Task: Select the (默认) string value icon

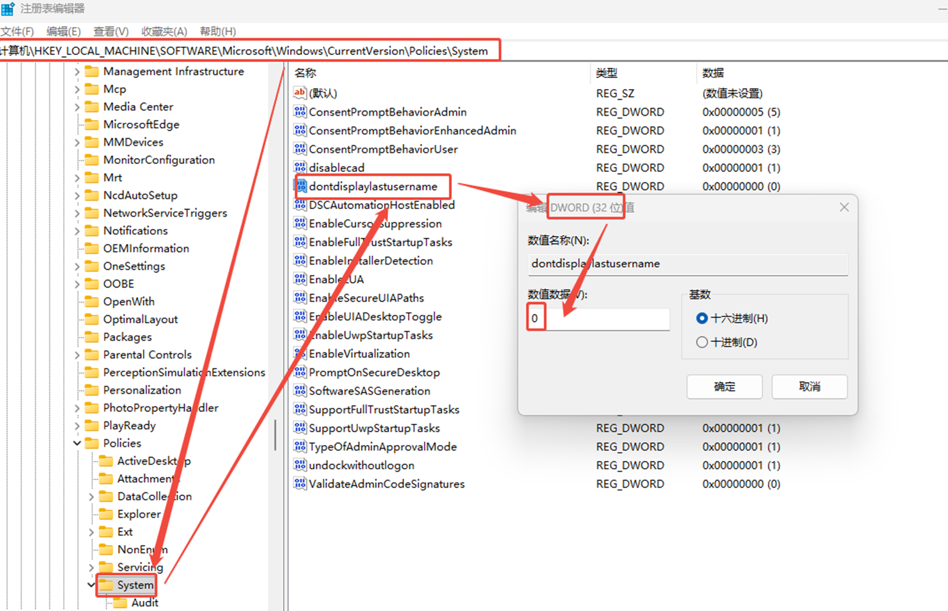Action: click(x=300, y=93)
